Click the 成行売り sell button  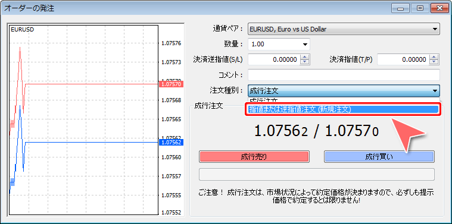(x=254, y=157)
